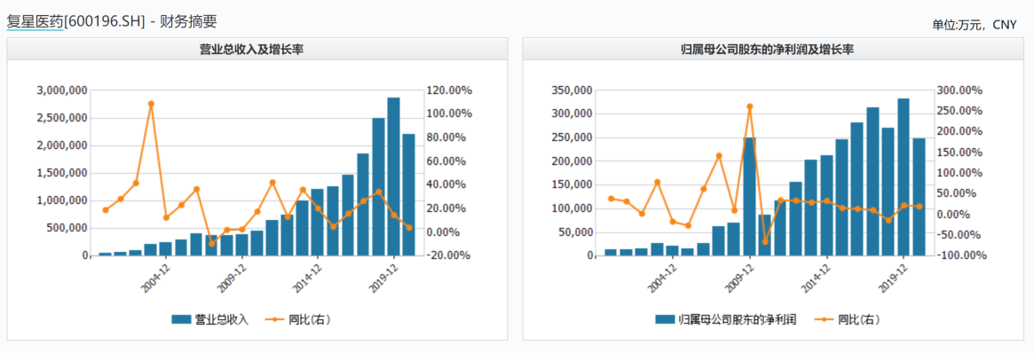
Task: Click the 120.00% axis label
Action: pyautogui.click(x=448, y=90)
